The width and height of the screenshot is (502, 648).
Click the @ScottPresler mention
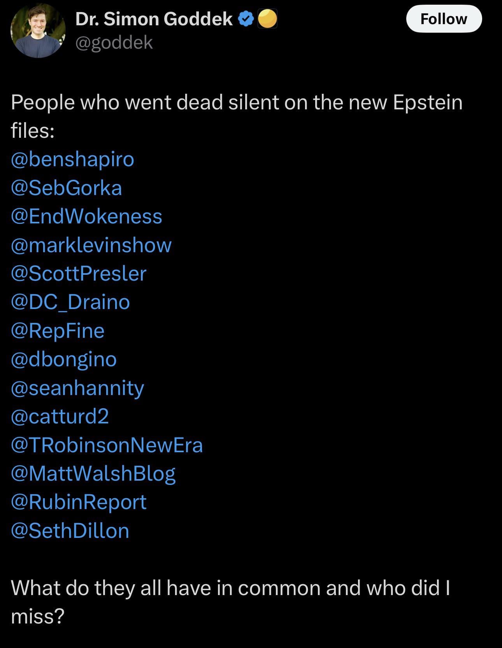point(79,274)
